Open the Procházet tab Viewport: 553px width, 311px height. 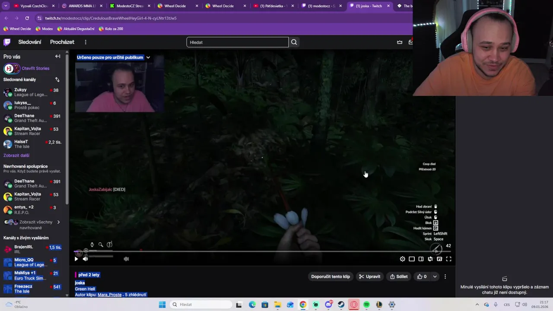(62, 42)
